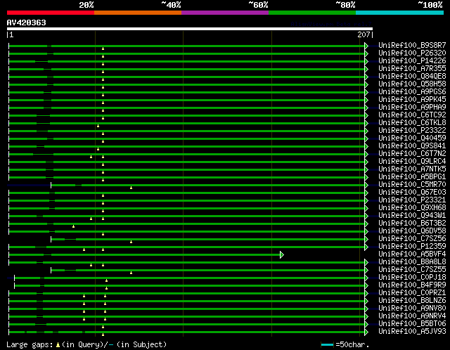Select the UniRef100_A5BVF4 label

click(411, 254)
